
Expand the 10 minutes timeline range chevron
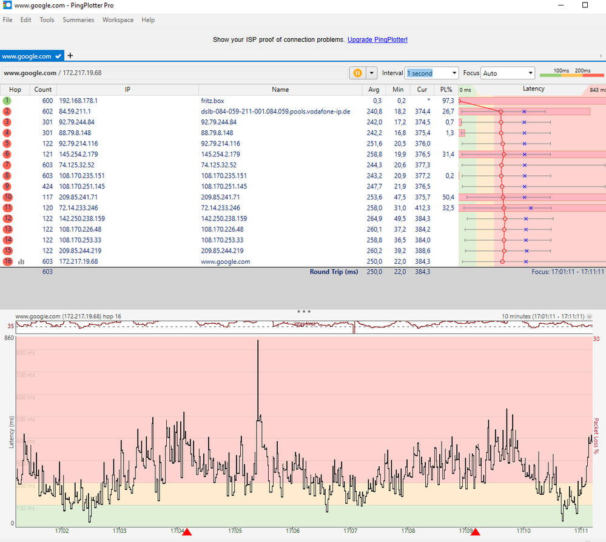pos(590,316)
